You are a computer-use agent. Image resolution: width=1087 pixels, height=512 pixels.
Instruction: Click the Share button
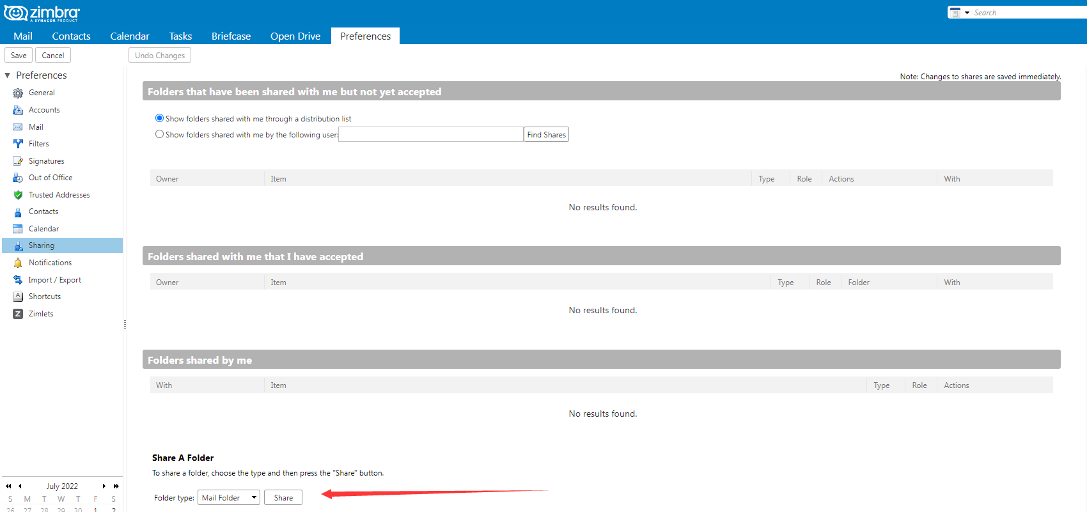click(x=283, y=497)
